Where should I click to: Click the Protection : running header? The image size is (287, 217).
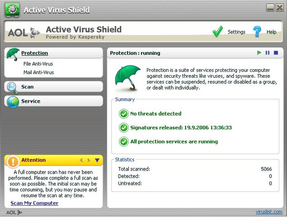(x=135, y=53)
